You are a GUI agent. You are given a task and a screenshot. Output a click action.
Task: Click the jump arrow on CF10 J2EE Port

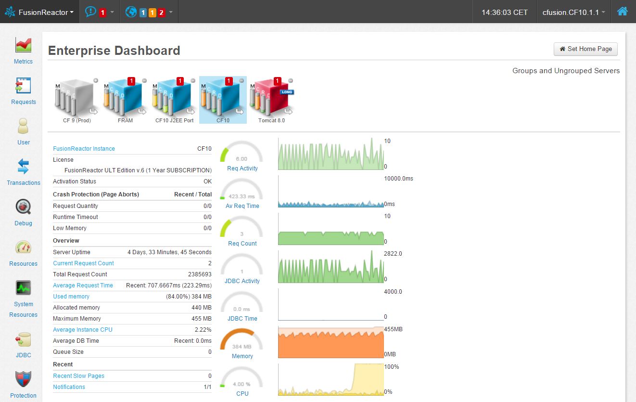[191, 112]
